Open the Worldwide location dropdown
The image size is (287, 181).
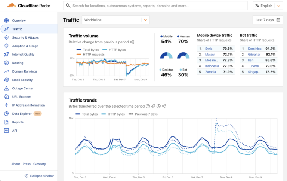(x=116, y=20)
